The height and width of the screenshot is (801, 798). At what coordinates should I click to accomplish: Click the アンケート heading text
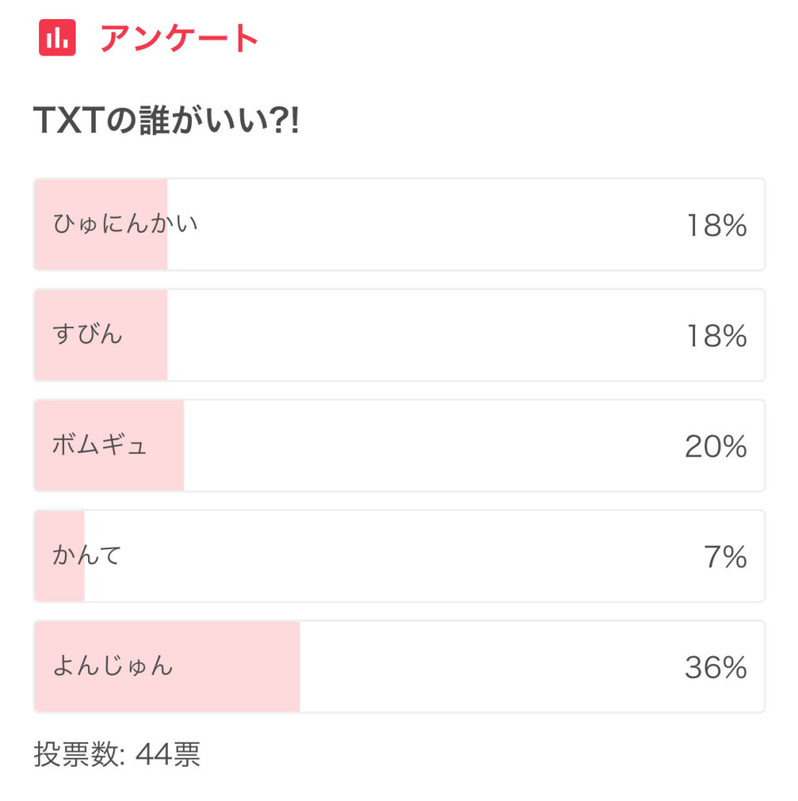179,38
